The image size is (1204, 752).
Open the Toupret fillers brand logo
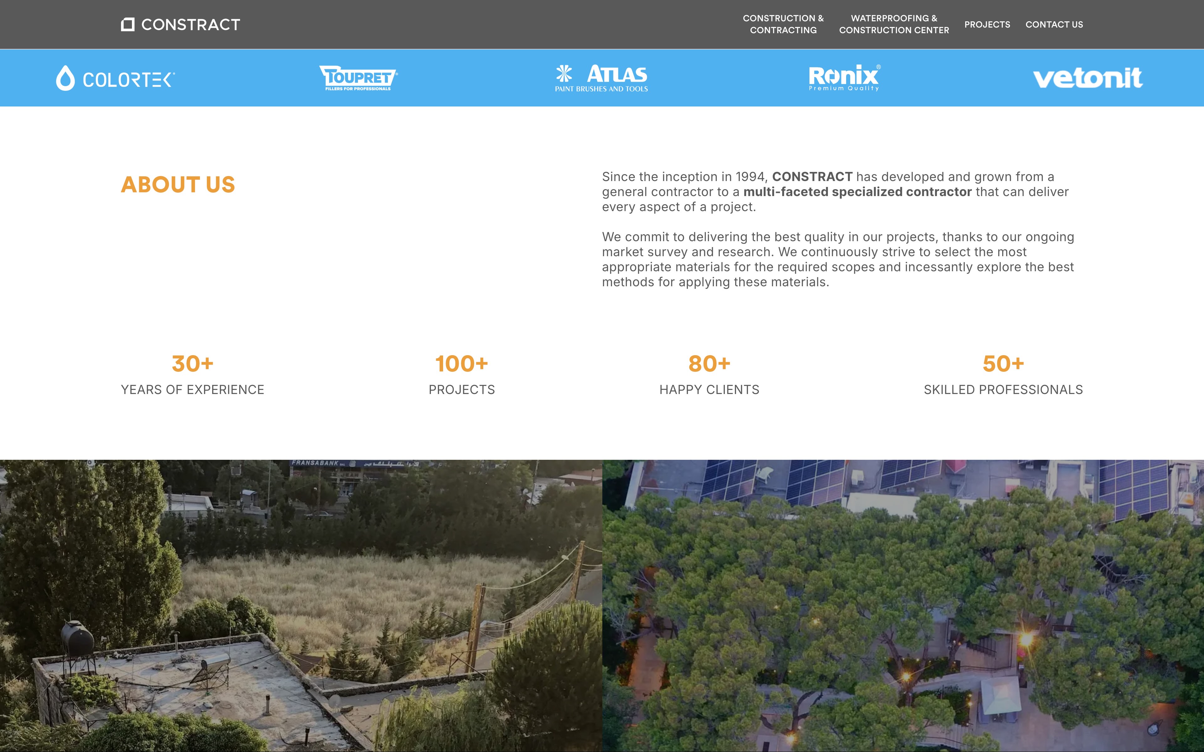tap(358, 78)
